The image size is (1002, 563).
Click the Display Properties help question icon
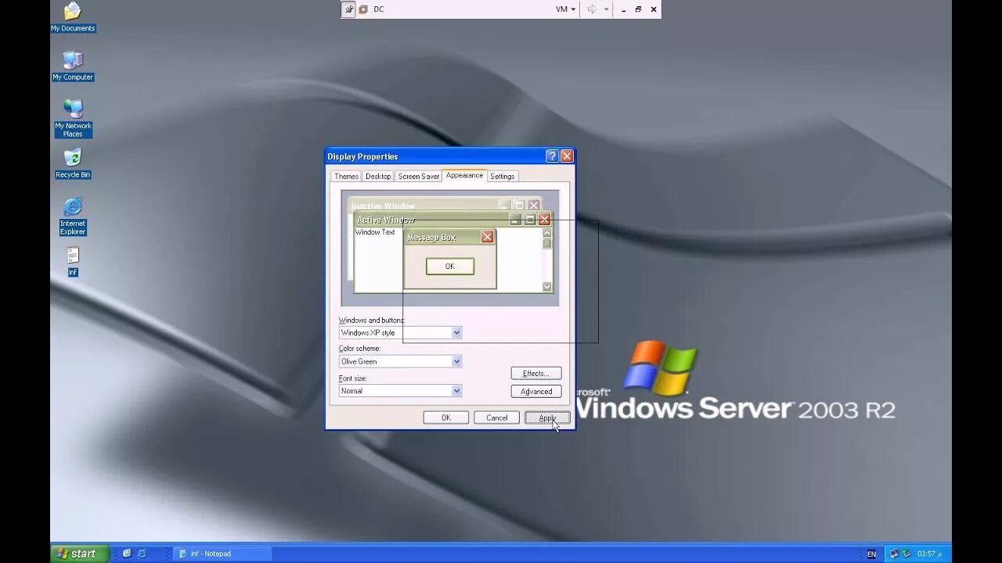552,156
